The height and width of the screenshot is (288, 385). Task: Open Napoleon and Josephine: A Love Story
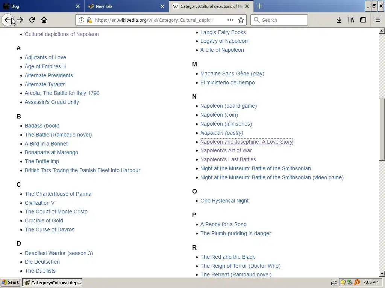pos(247,142)
